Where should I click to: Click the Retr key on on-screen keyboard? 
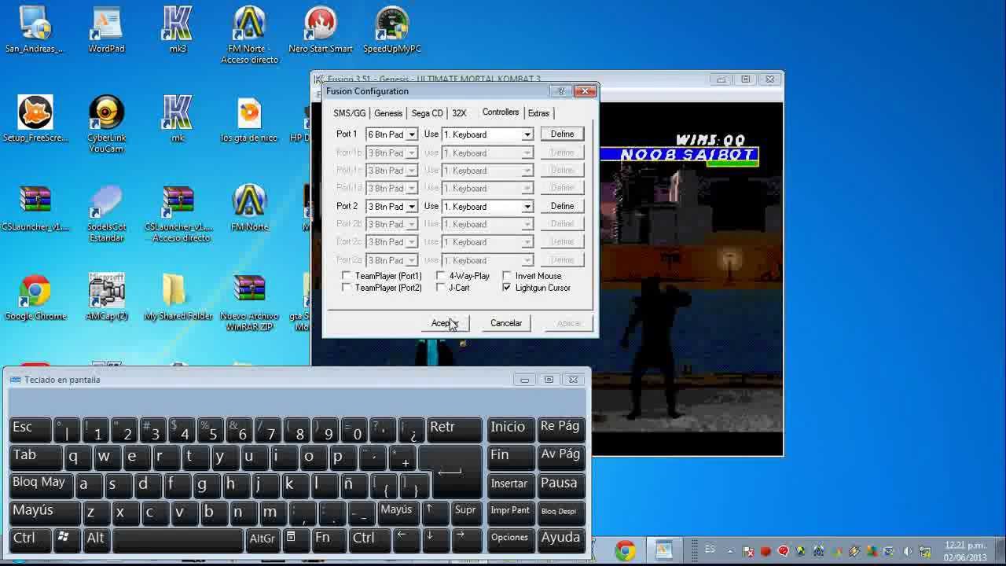click(454, 428)
